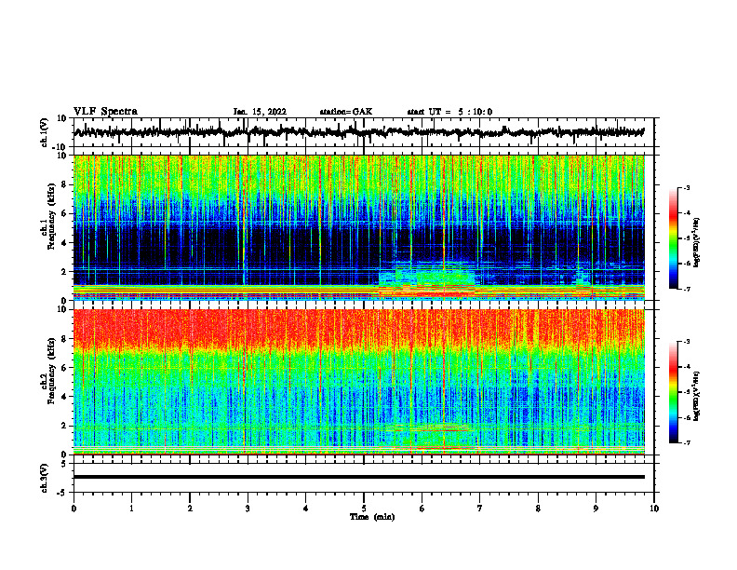The image size is (737, 570).
Task: Click time-axis tick label "9"
Action: point(596,509)
